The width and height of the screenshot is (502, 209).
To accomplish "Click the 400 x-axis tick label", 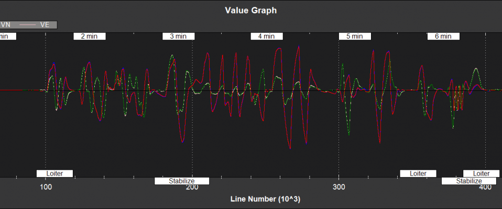I will coord(485,188).
